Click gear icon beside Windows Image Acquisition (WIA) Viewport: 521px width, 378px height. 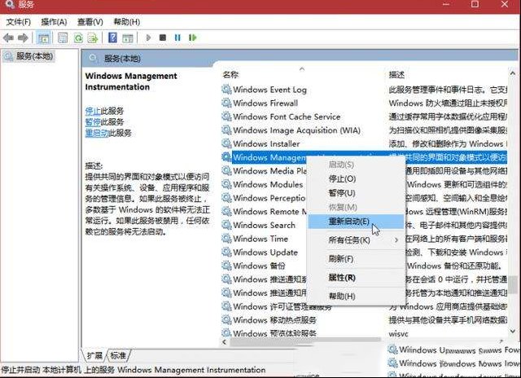point(226,130)
